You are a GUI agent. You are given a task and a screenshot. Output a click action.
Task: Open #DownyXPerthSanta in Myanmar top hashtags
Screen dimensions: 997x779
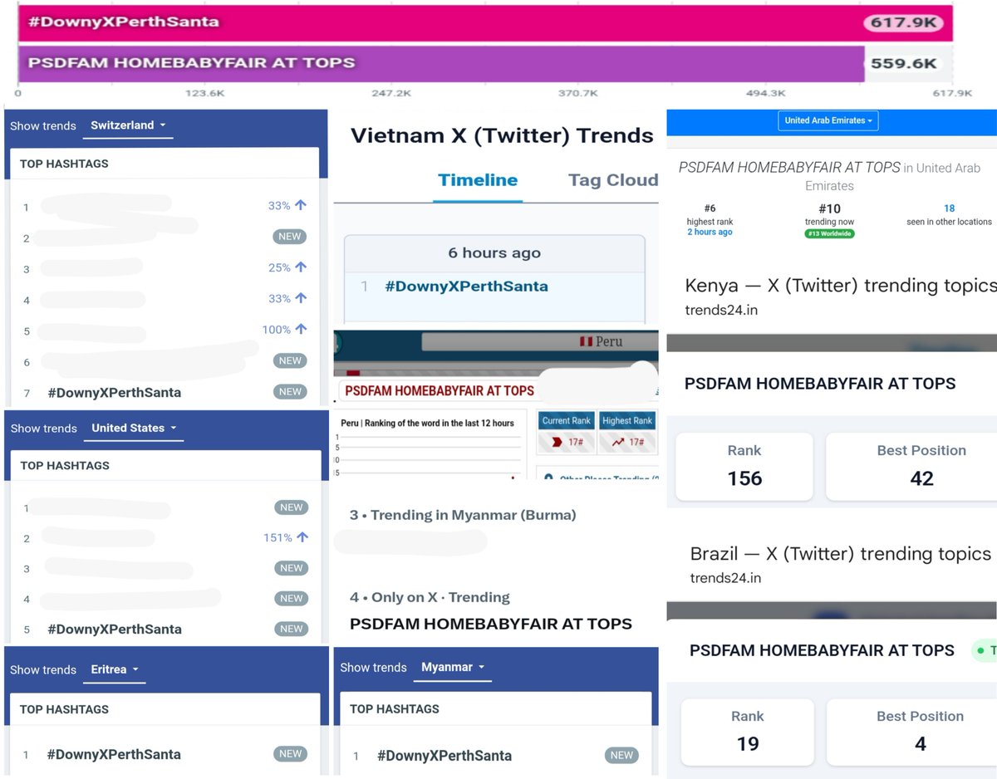tap(444, 757)
